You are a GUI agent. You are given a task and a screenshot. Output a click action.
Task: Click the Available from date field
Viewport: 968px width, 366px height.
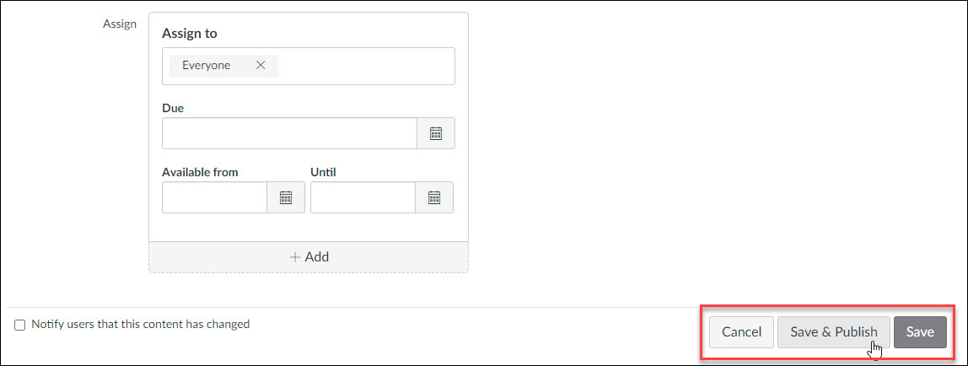click(x=214, y=197)
